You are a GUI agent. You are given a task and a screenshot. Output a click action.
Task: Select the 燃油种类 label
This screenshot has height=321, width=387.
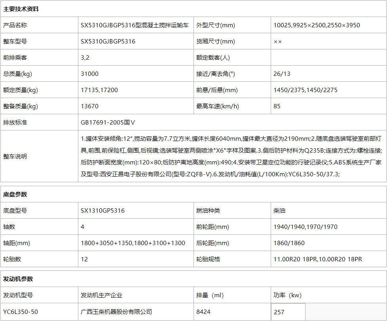point(208,211)
